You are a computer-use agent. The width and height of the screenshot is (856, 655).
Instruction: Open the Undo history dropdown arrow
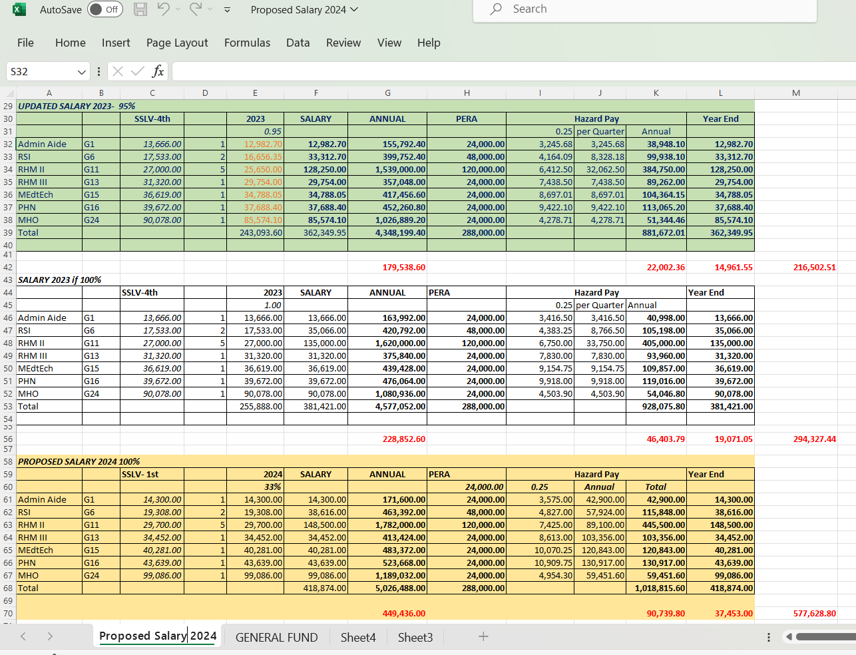coord(178,10)
